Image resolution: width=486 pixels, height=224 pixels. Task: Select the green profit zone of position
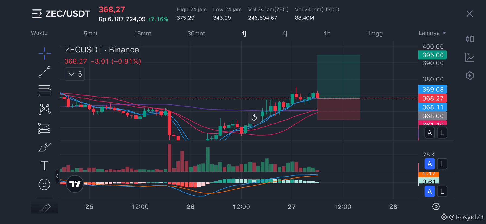[338, 76]
